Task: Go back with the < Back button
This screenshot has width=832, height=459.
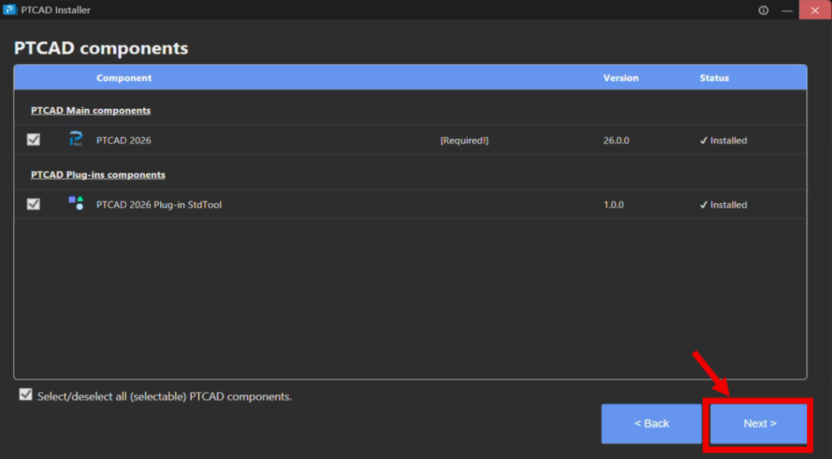Action: click(x=651, y=423)
